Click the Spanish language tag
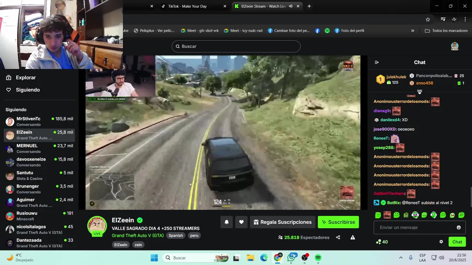This screenshot has height=265, width=472. [x=176, y=236]
